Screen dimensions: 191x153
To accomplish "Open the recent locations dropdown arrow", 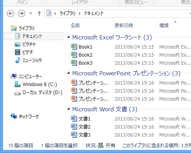I will click(x=31, y=13).
